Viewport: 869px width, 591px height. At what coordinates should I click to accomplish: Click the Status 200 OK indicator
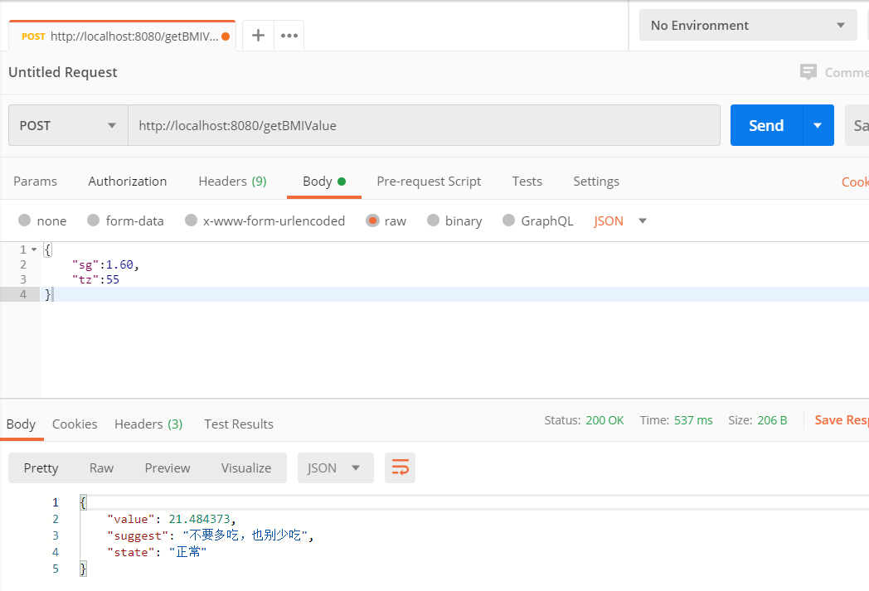(x=584, y=420)
